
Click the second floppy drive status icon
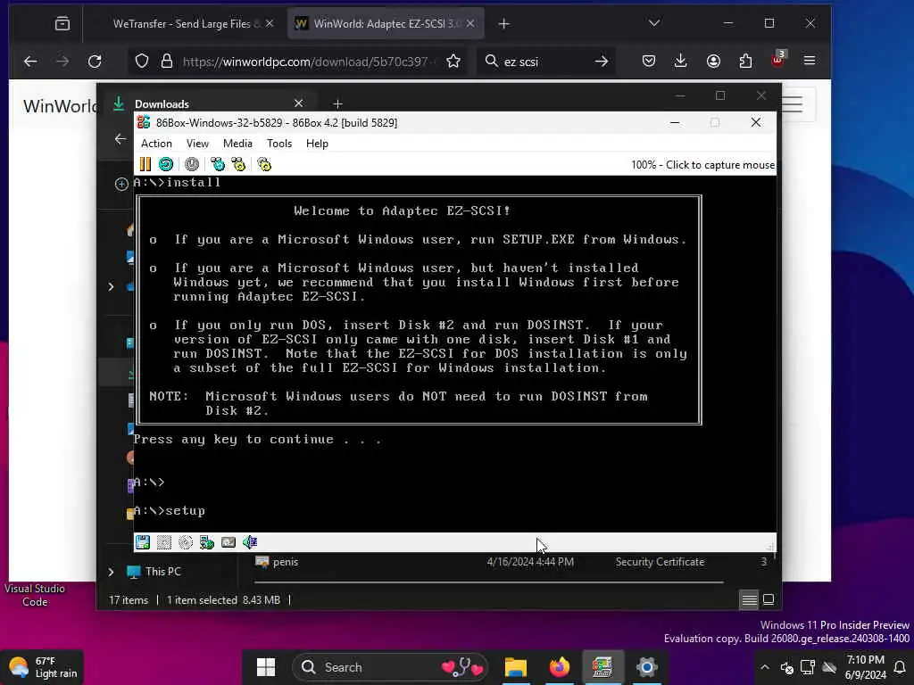click(164, 542)
